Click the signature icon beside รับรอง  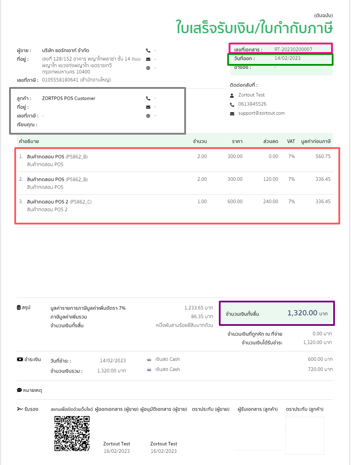coord(20,409)
